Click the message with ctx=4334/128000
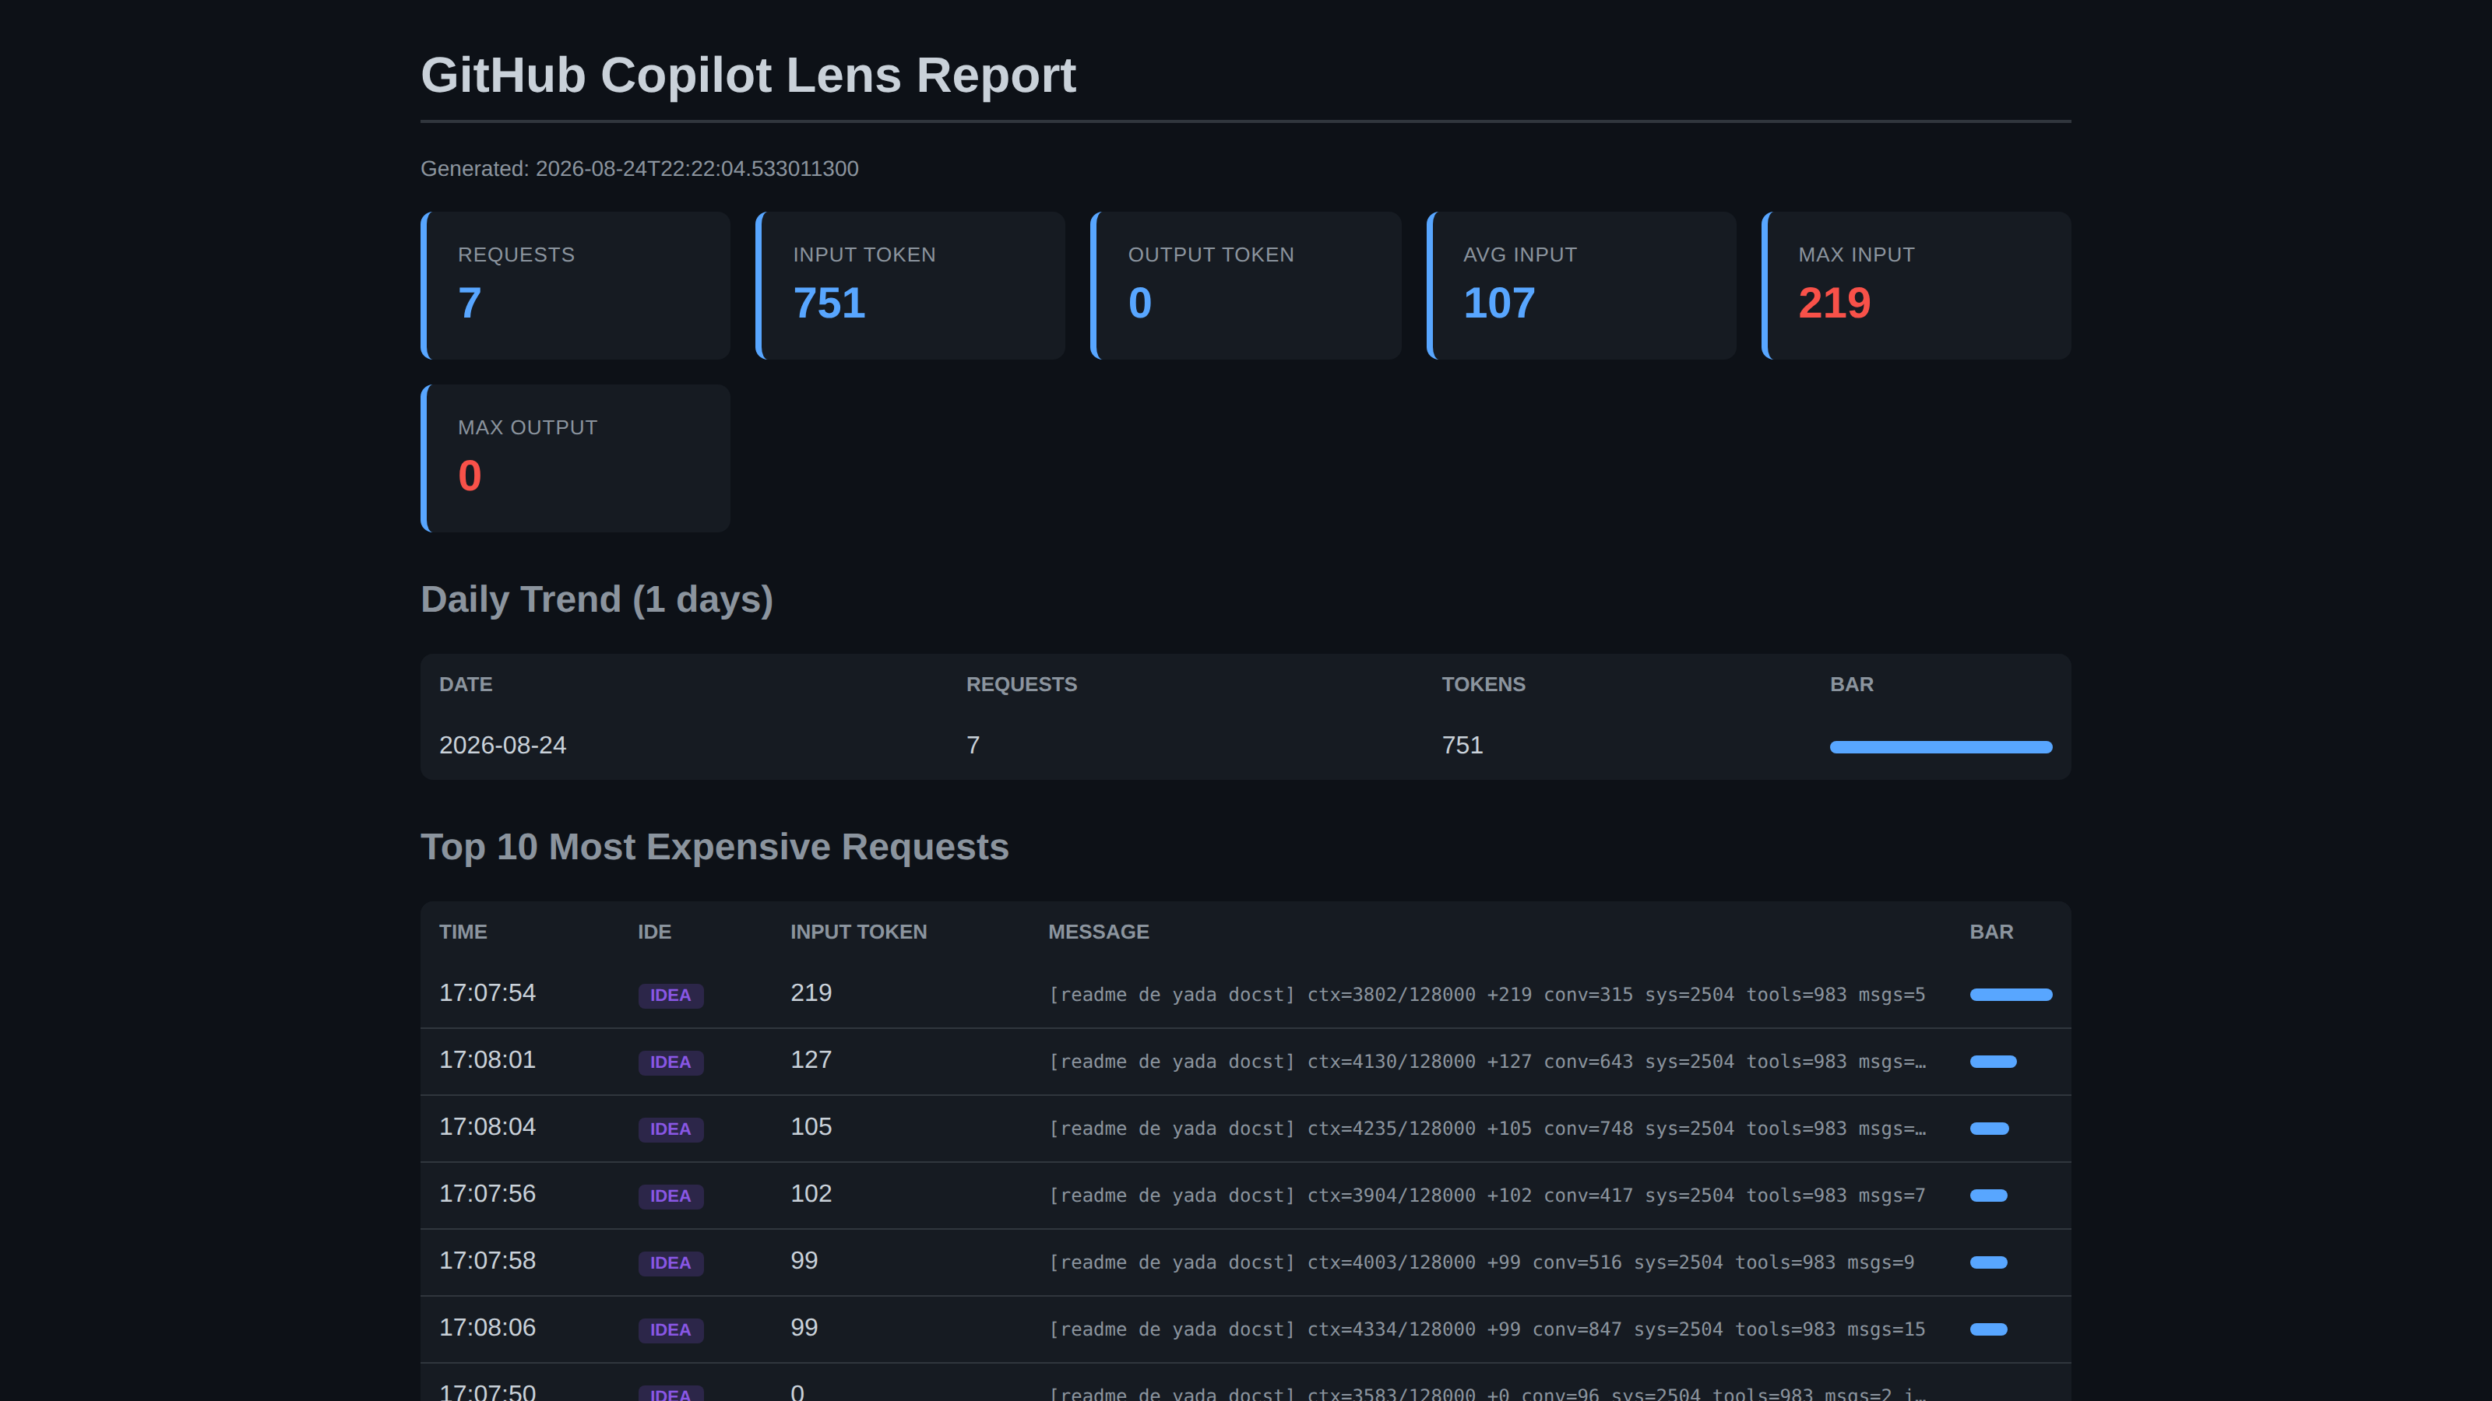The image size is (2492, 1401). (x=1487, y=1329)
